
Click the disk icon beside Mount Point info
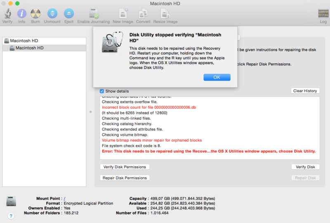click(11, 201)
